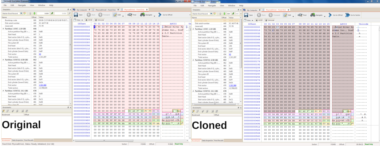
Task: Click template manage icon beside Original Master Boot Record
Action: (24, 13)
